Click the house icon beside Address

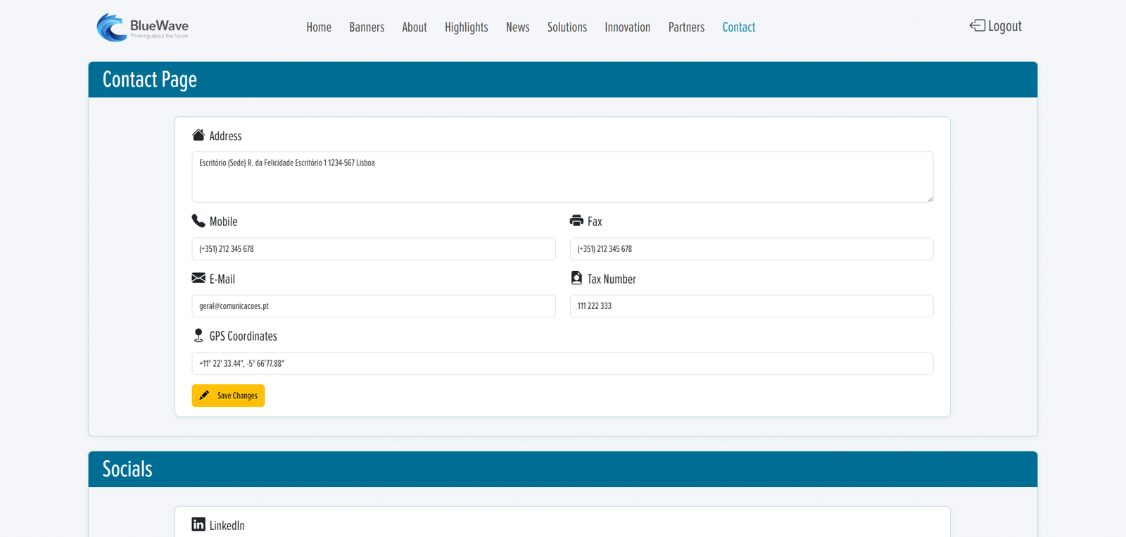198,135
